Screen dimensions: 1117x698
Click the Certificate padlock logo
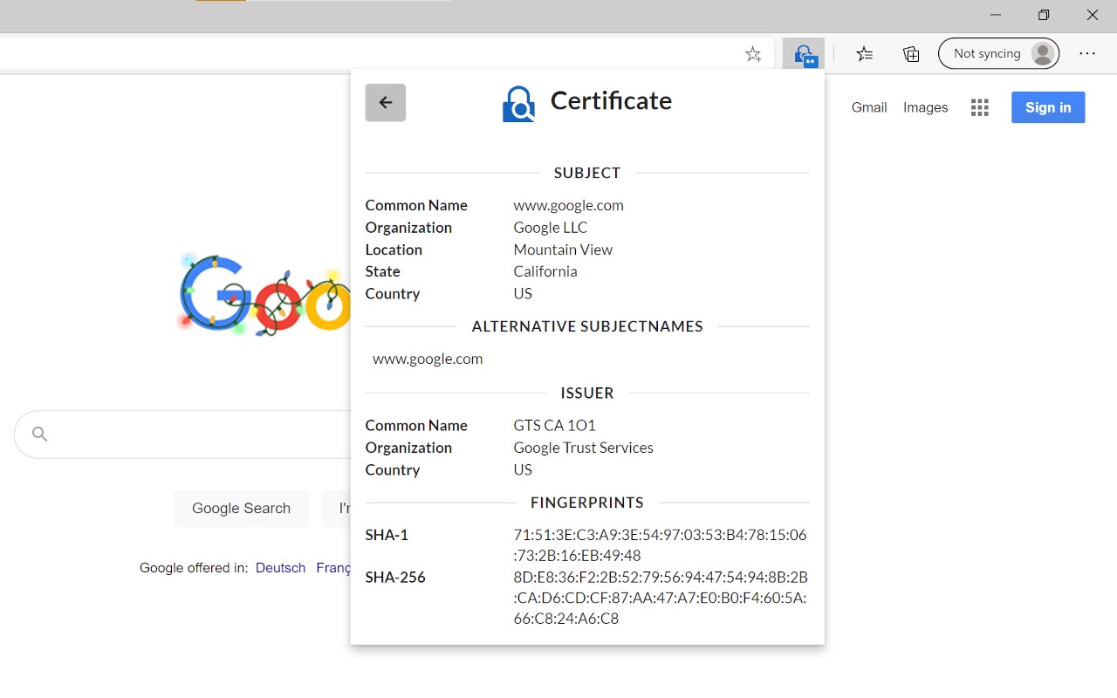pos(518,104)
